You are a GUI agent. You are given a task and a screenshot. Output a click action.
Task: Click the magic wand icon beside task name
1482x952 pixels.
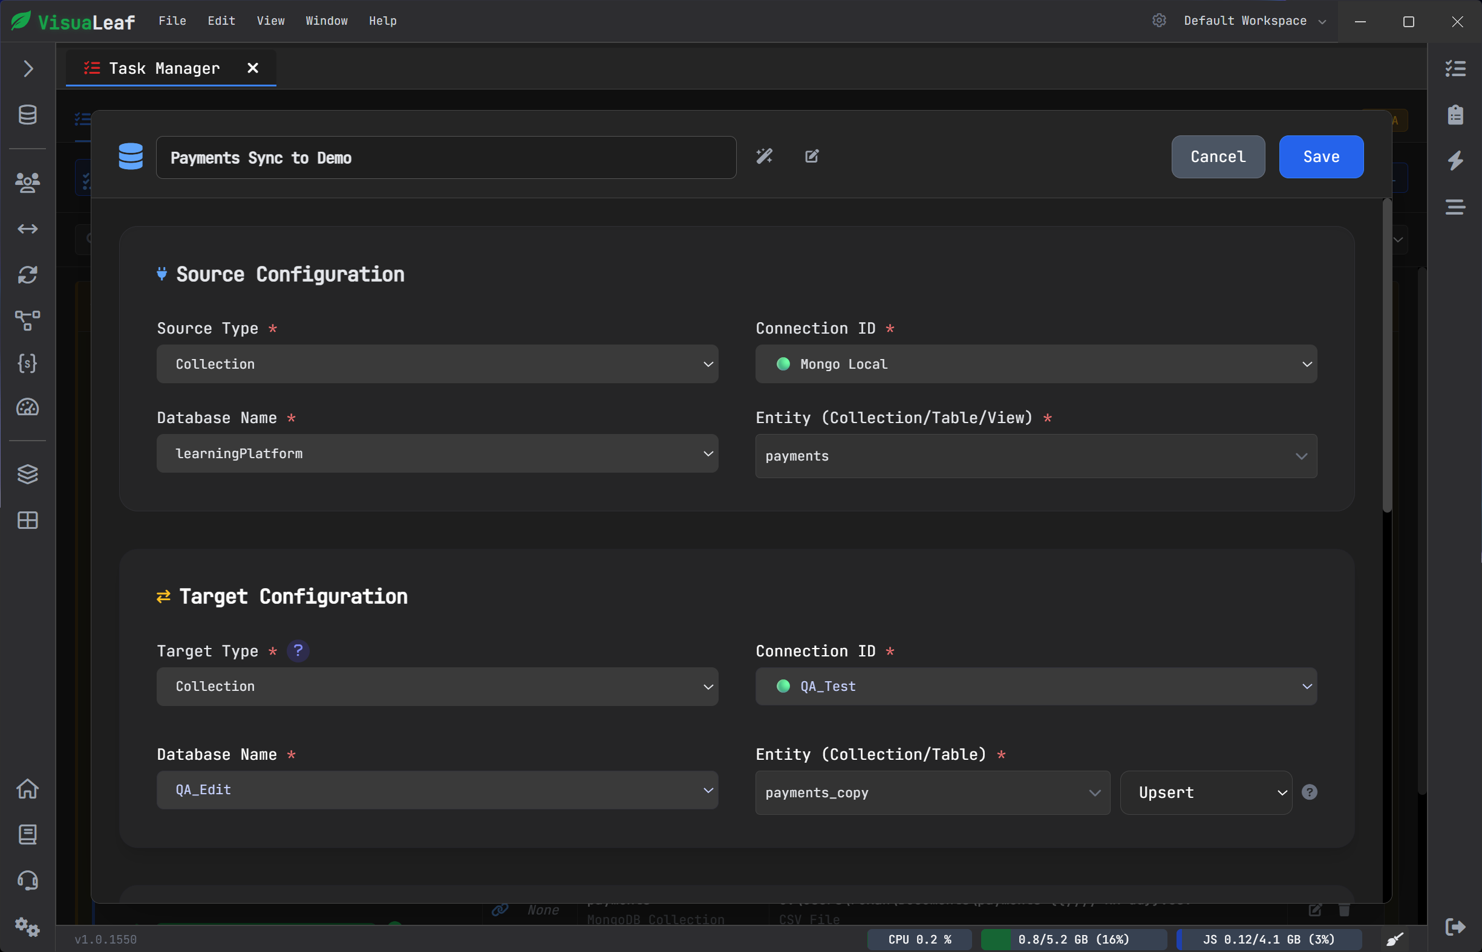[765, 157]
